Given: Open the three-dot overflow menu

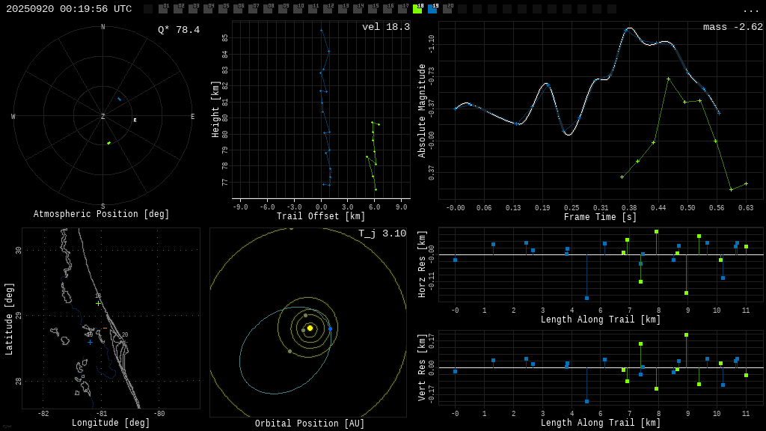Looking at the screenshot, I should pos(750,10).
